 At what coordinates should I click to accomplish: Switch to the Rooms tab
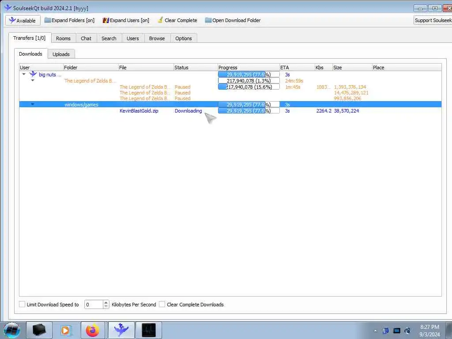(63, 38)
